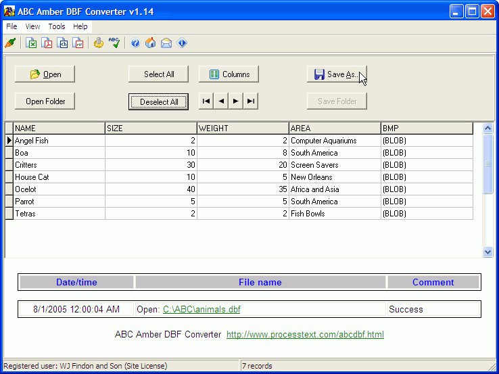Image resolution: width=499 pixels, height=374 pixels.
Task: Open the File menu
Action: pos(11,26)
